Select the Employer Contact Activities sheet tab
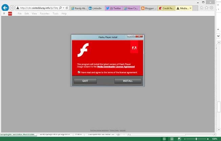Screen dimensions: 221x141 (x=18, y=134)
